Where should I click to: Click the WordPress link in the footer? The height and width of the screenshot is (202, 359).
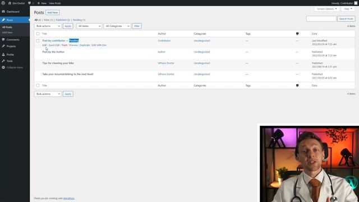pyautogui.click(x=68, y=198)
